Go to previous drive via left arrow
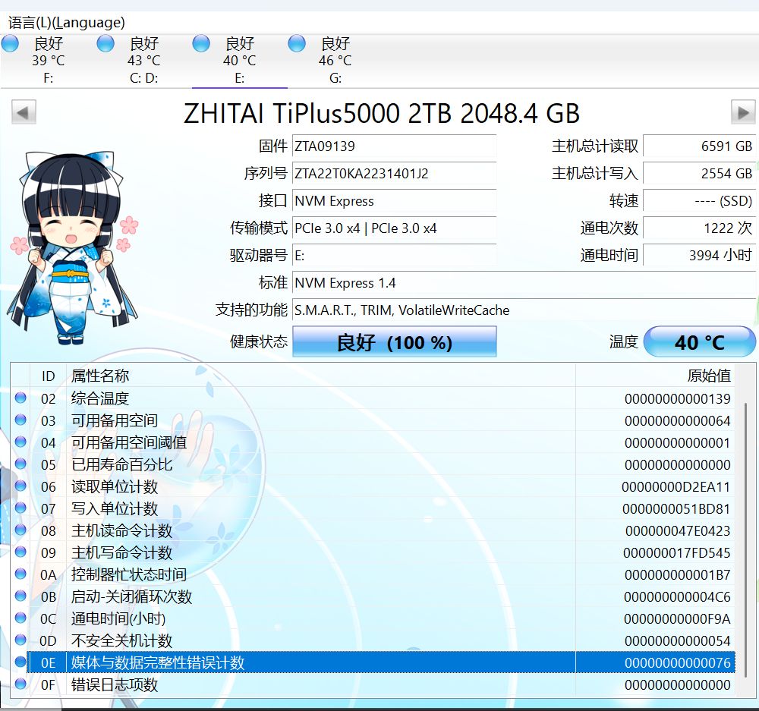The height and width of the screenshot is (711, 759). (x=22, y=112)
